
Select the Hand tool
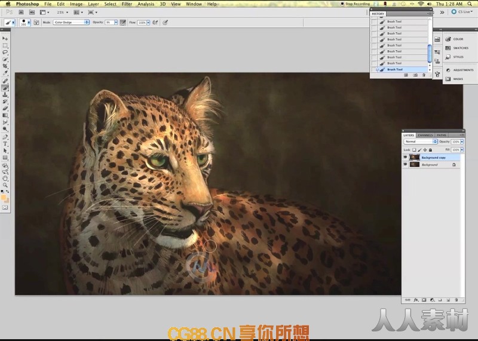(x=5, y=179)
